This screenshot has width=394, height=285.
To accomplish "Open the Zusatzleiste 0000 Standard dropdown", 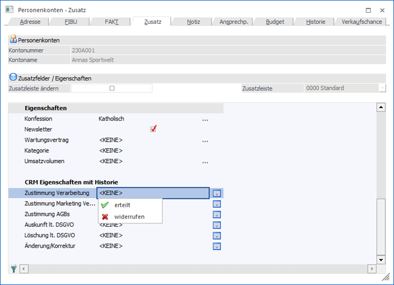I will (x=382, y=88).
